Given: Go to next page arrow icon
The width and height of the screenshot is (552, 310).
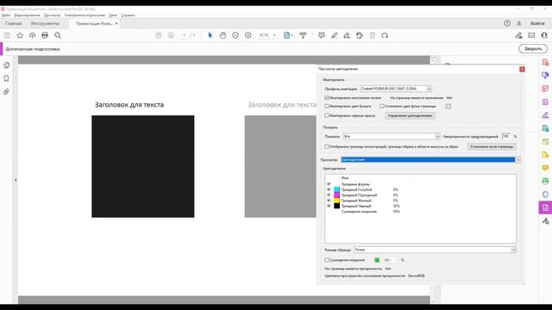Looking at the screenshot, I should (x=171, y=35).
